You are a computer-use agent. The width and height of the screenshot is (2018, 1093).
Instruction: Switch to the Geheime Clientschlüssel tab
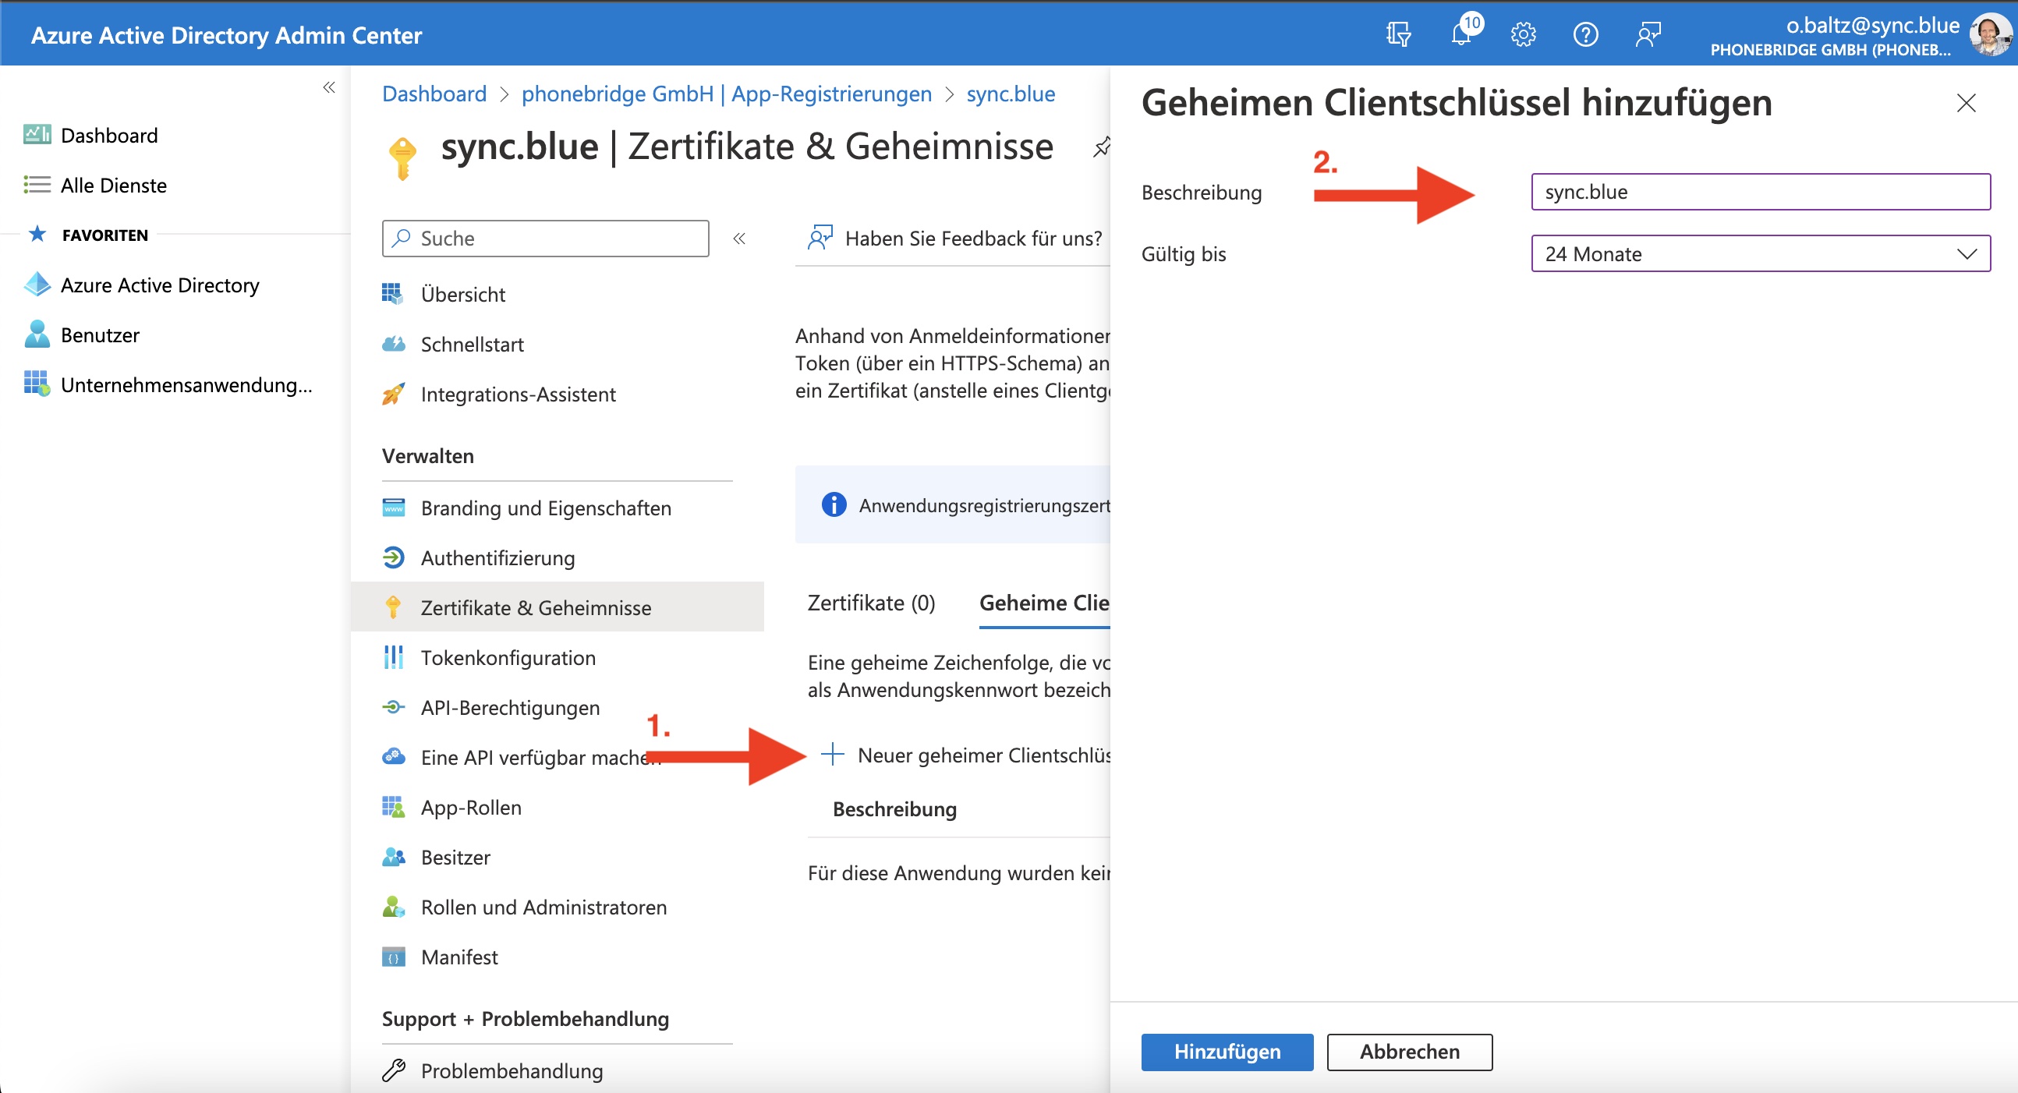click(x=1043, y=603)
